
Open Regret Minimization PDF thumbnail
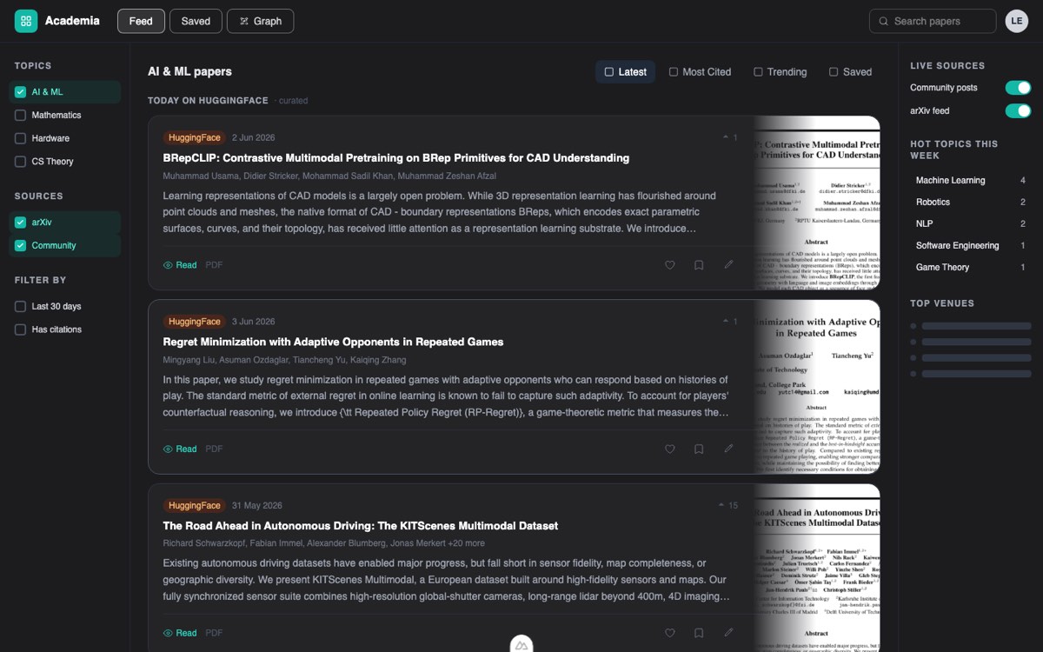pyautogui.click(x=817, y=387)
